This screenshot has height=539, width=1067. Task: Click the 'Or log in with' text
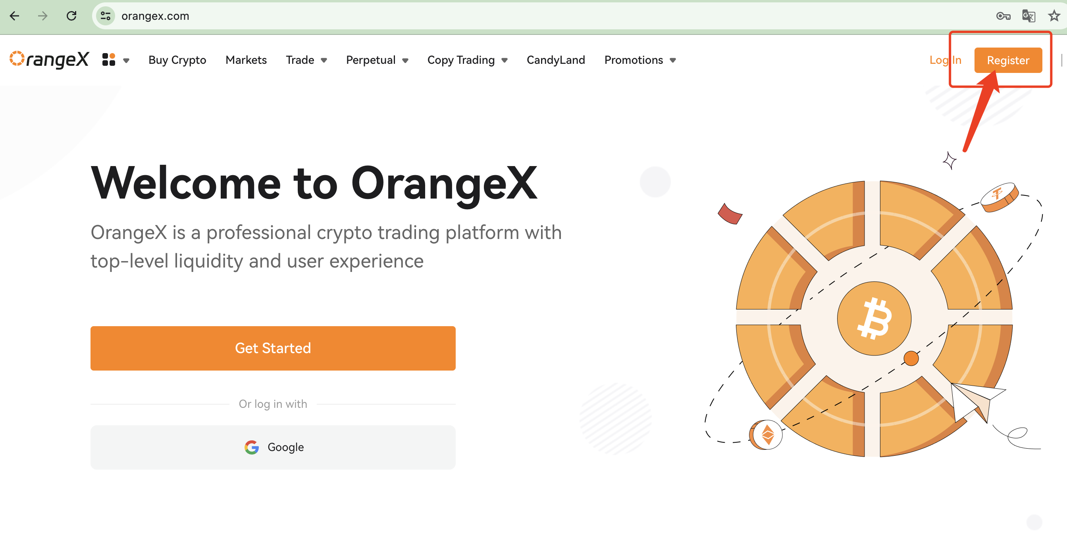[273, 404]
